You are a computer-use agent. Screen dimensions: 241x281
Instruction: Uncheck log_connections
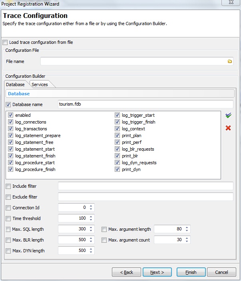tap(11, 122)
